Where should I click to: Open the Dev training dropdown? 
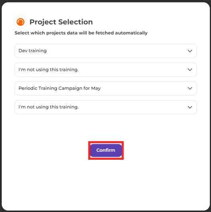point(105,51)
